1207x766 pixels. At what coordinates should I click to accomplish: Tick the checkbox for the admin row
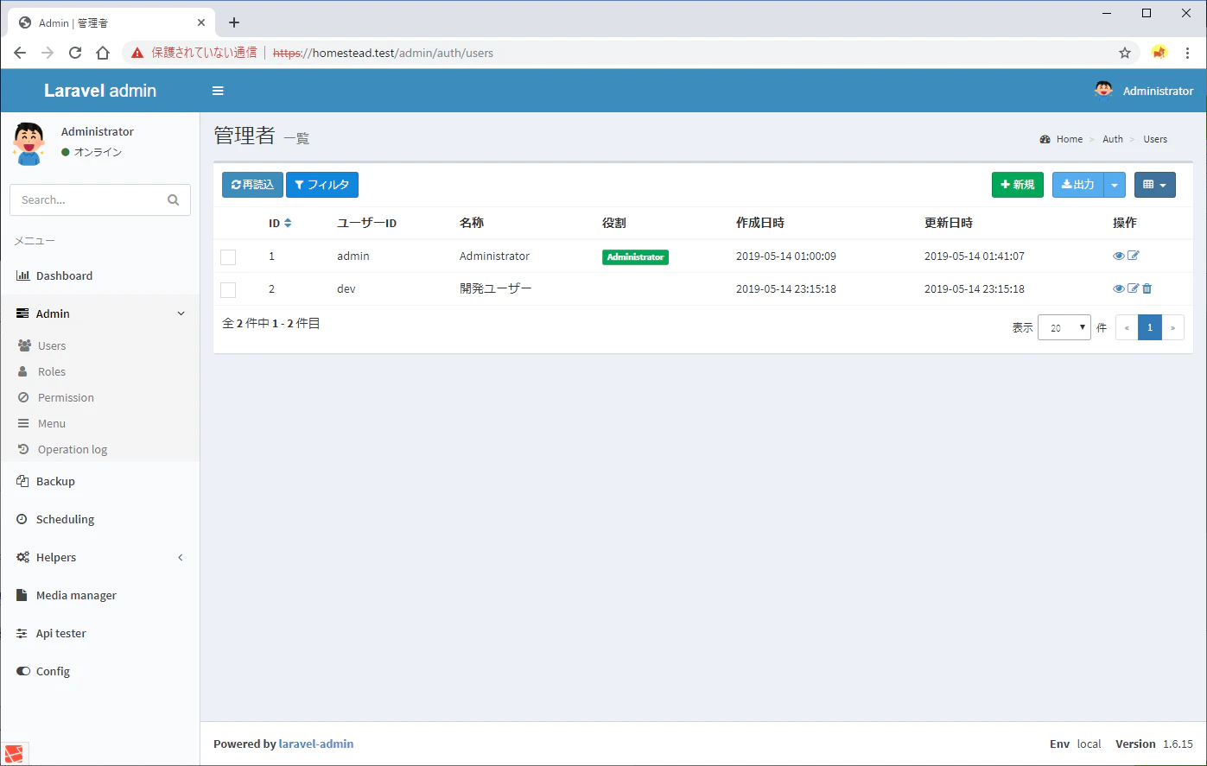228,256
